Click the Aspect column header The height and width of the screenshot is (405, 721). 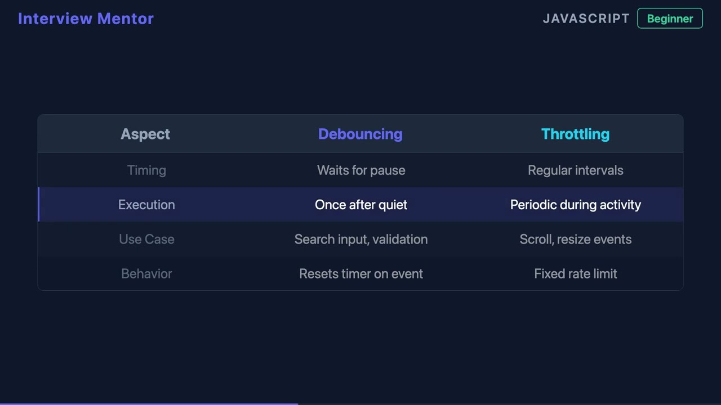(x=145, y=134)
